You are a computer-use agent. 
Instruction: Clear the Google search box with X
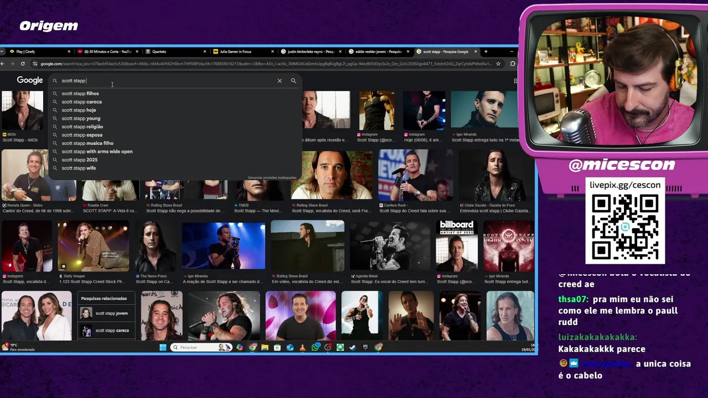(279, 81)
